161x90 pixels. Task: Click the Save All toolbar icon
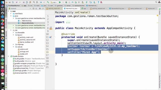[10, 2]
